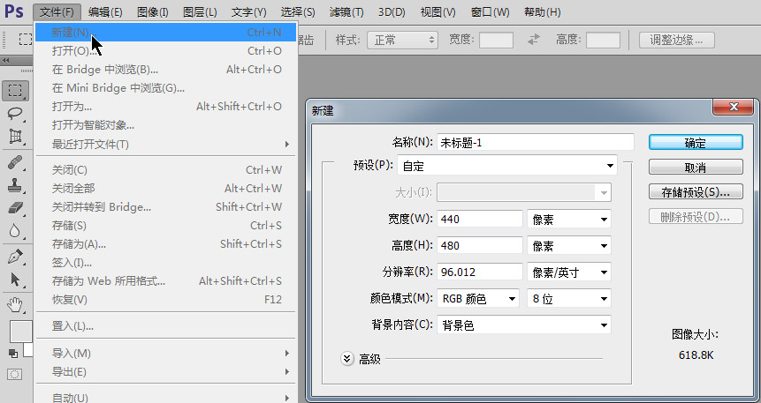The width and height of the screenshot is (761, 403).
Task: Click 确定 button in 新建 dialog
Action: coord(696,142)
